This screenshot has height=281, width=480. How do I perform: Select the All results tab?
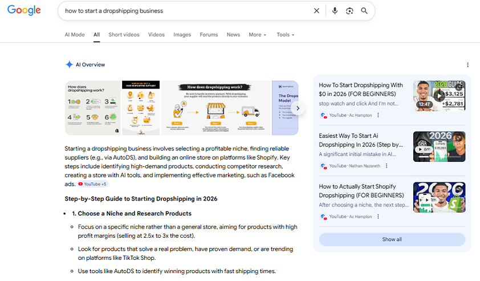[97, 35]
